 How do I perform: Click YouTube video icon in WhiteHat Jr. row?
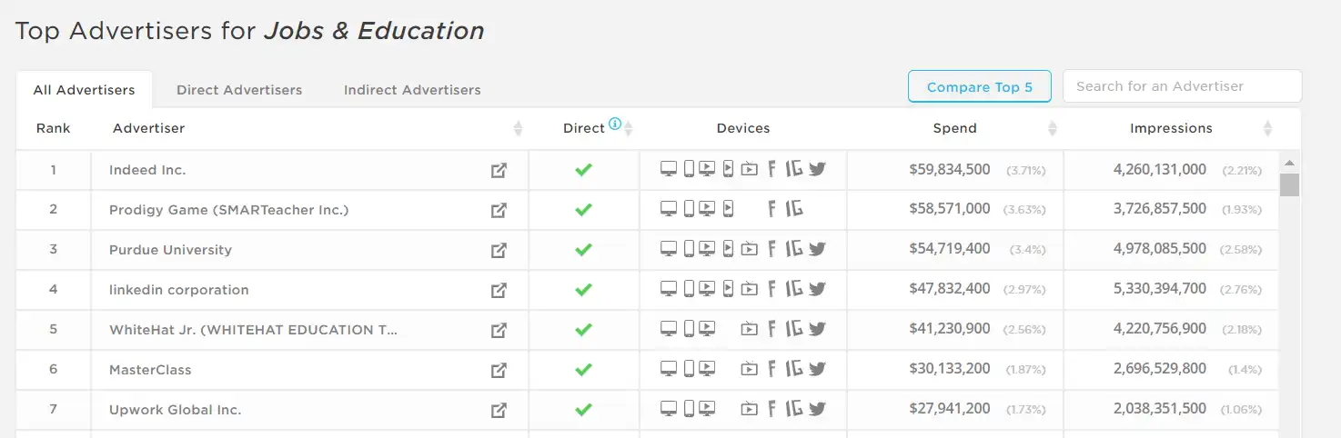(x=749, y=330)
